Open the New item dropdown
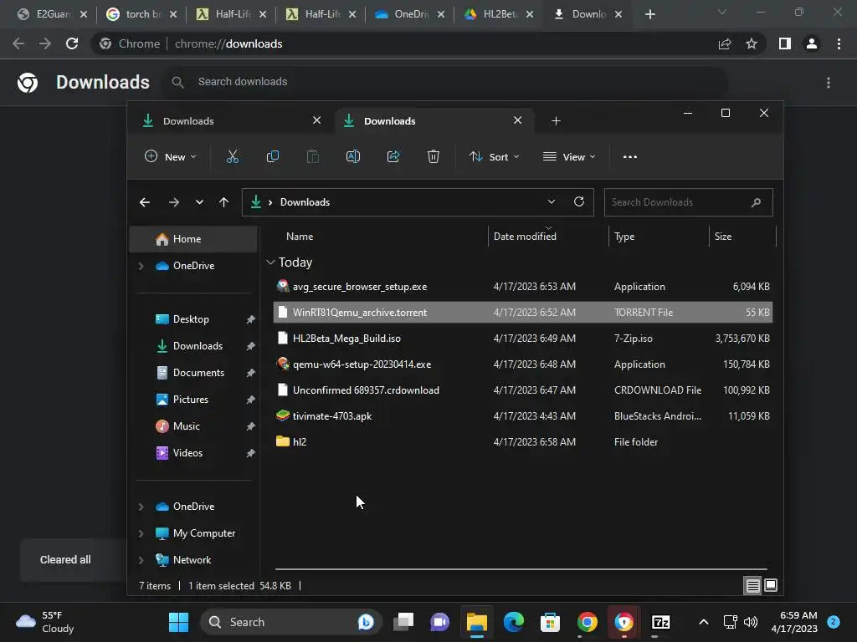 tap(170, 156)
